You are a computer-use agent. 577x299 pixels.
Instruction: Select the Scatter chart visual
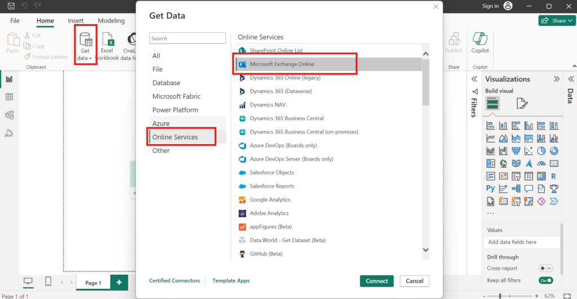point(529,151)
